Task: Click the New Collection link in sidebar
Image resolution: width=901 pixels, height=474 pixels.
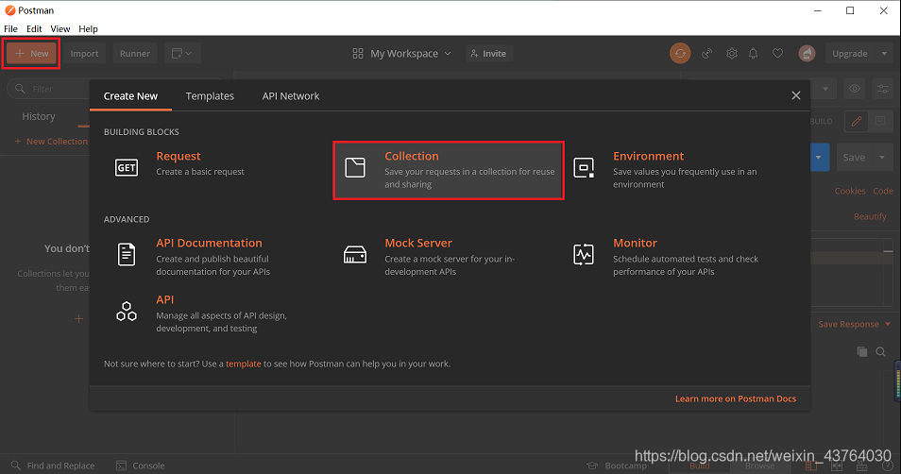Action: [x=51, y=142]
